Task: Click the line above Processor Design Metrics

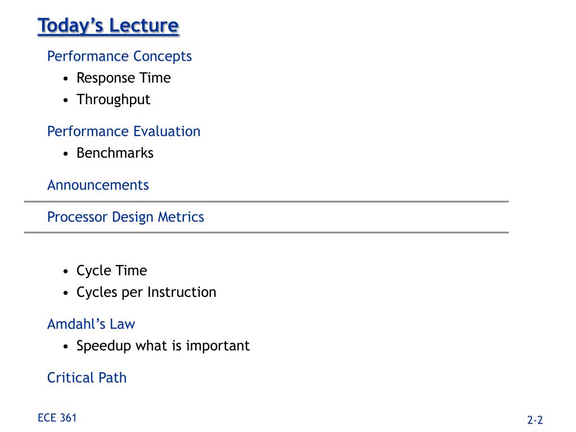Action: (266, 202)
